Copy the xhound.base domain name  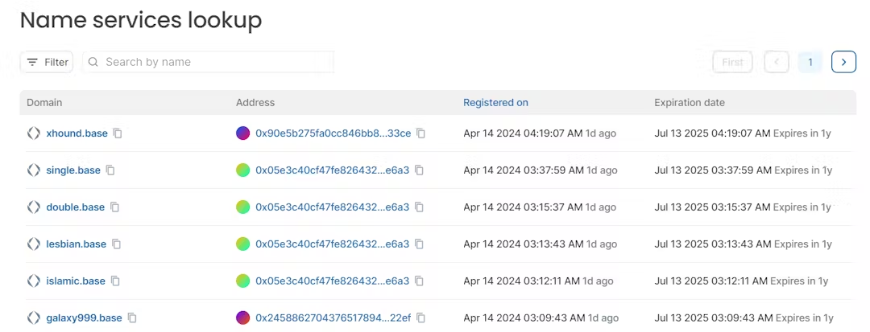point(118,133)
